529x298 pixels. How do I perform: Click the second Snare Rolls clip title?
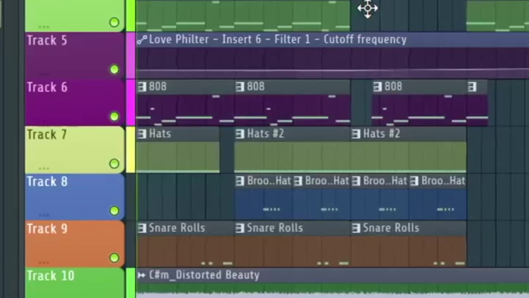point(275,228)
